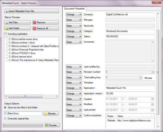Click the output folder path field
Image resolution: width=163 pixels, height=132 pixels.
click(x=23, y=113)
